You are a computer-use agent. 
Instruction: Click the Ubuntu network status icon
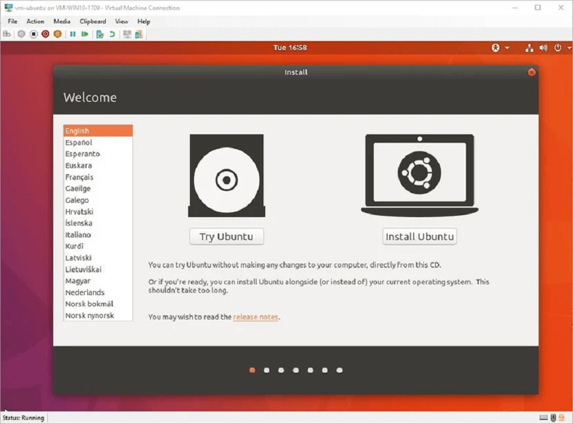pyautogui.click(x=529, y=48)
